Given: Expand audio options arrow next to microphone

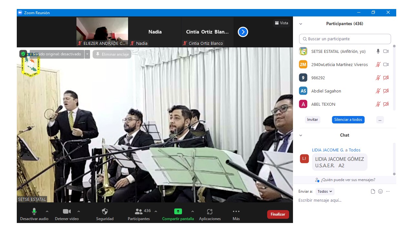Looking at the screenshot, I should point(47,211).
